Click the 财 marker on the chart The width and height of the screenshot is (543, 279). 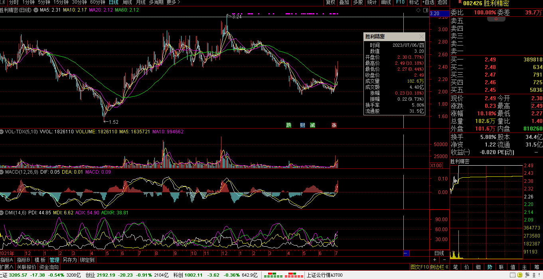(302, 125)
